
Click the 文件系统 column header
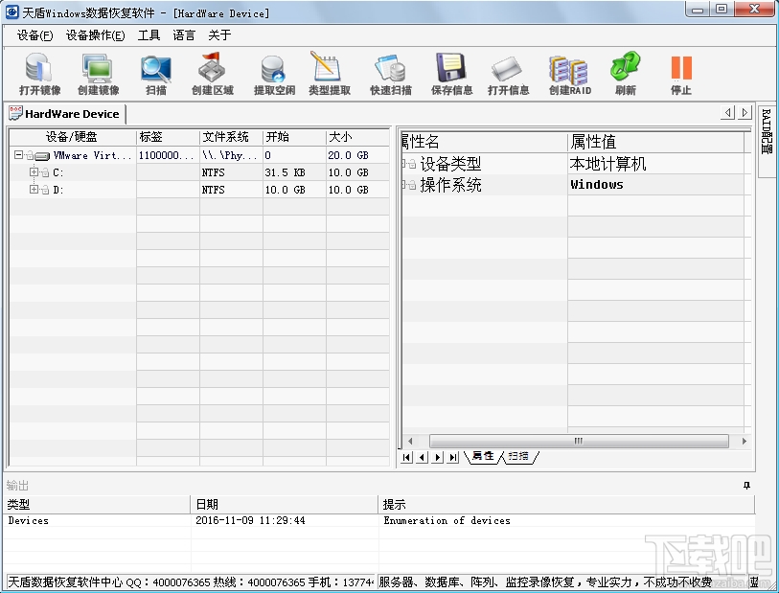tap(231, 137)
